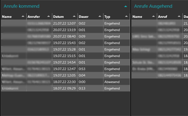Sort incoming calls by Name arrow
This screenshot has width=188, height=116.
(x=23, y=16)
